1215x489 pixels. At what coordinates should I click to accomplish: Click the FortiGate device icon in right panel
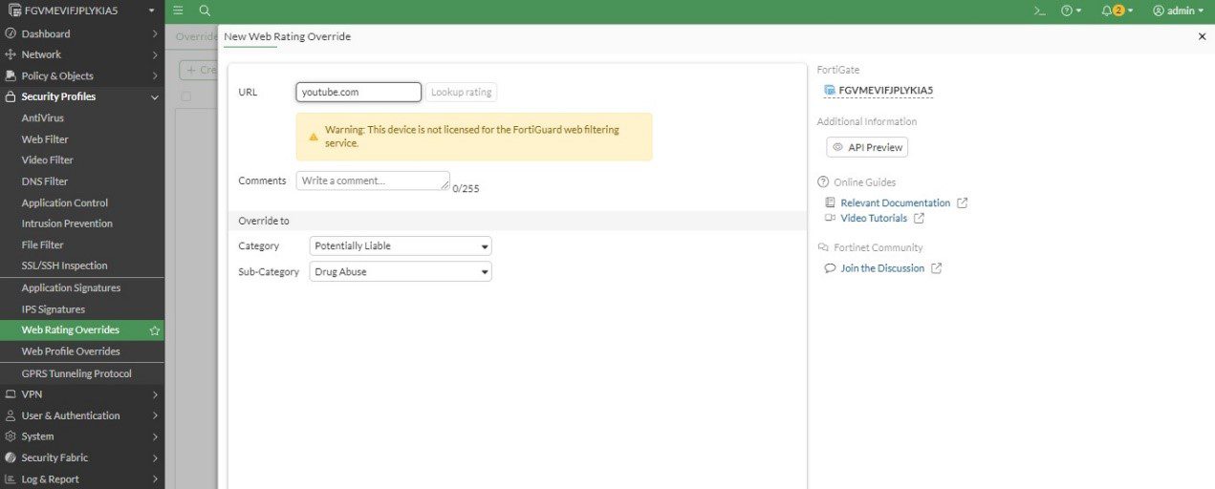[830, 90]
